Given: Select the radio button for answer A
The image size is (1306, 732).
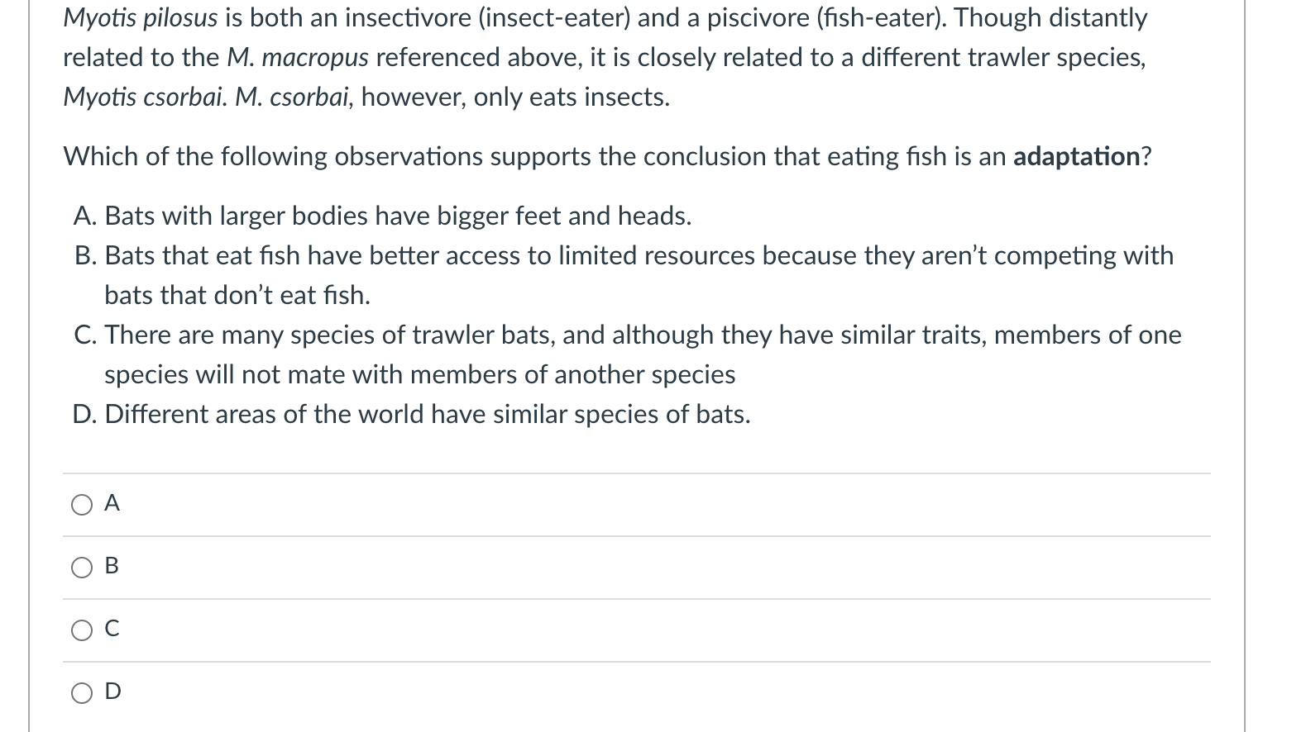Looking at the screenshot, I should pos(82,506).
